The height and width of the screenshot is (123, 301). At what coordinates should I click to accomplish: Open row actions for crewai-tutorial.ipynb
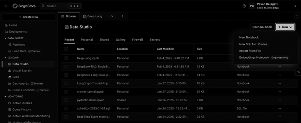[x=280, y=92]
